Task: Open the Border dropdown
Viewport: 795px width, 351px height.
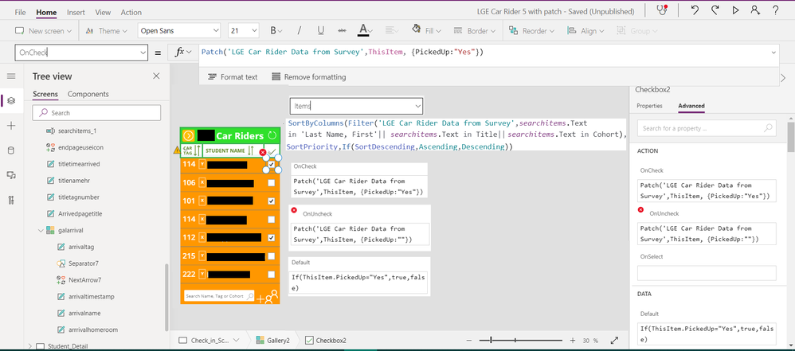Action: click(475, 31)
